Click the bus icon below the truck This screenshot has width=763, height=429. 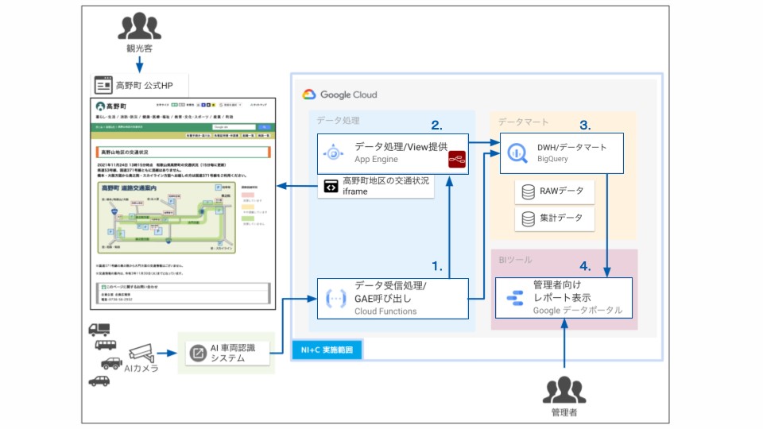pos(105,346)
